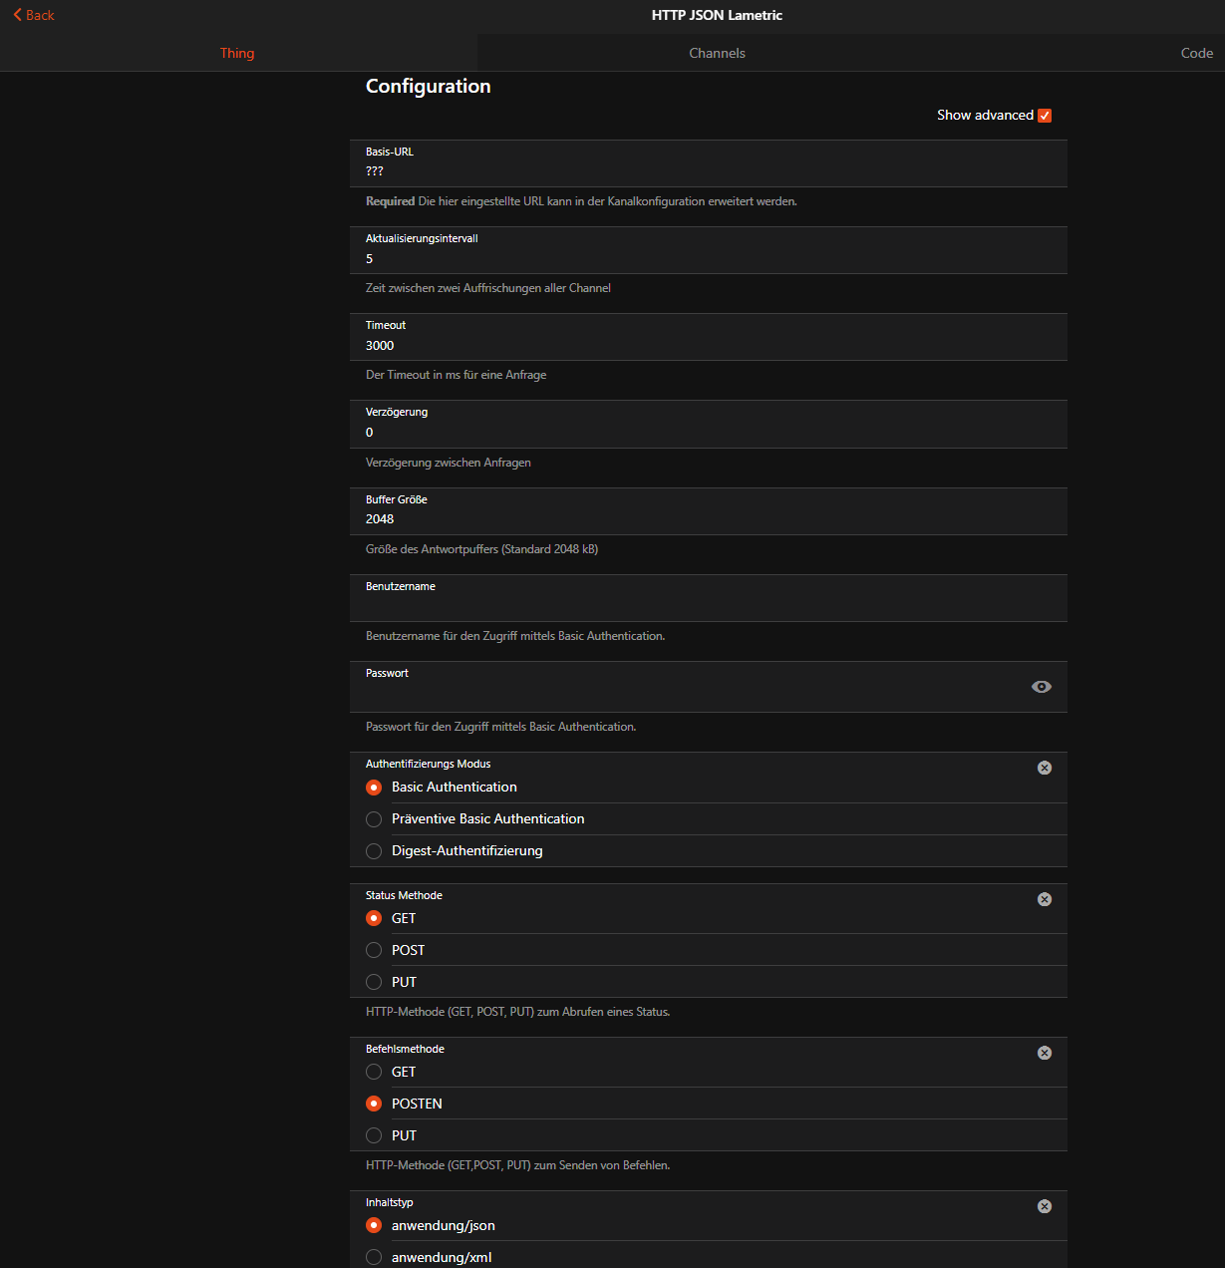Screen dimensions: 1225x1268
Task: Clear the Authentifizierungs Modus selection
Action: 1044,768
